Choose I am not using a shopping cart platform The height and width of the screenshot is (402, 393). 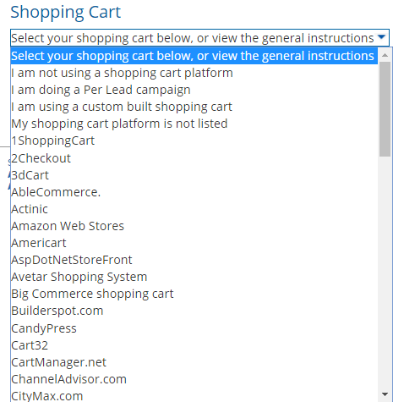pos(194,73)
